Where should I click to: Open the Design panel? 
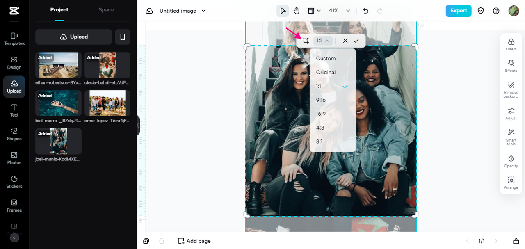14,63
